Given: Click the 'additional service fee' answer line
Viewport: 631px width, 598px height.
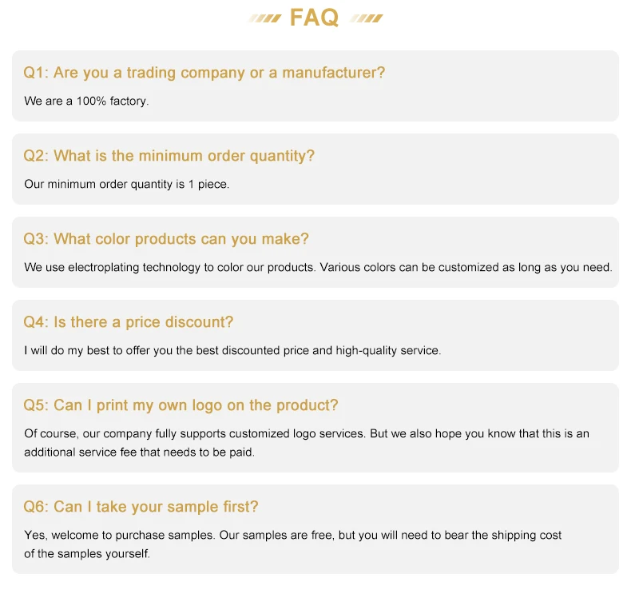Looking at the screenshot, I should pos(139,452).
